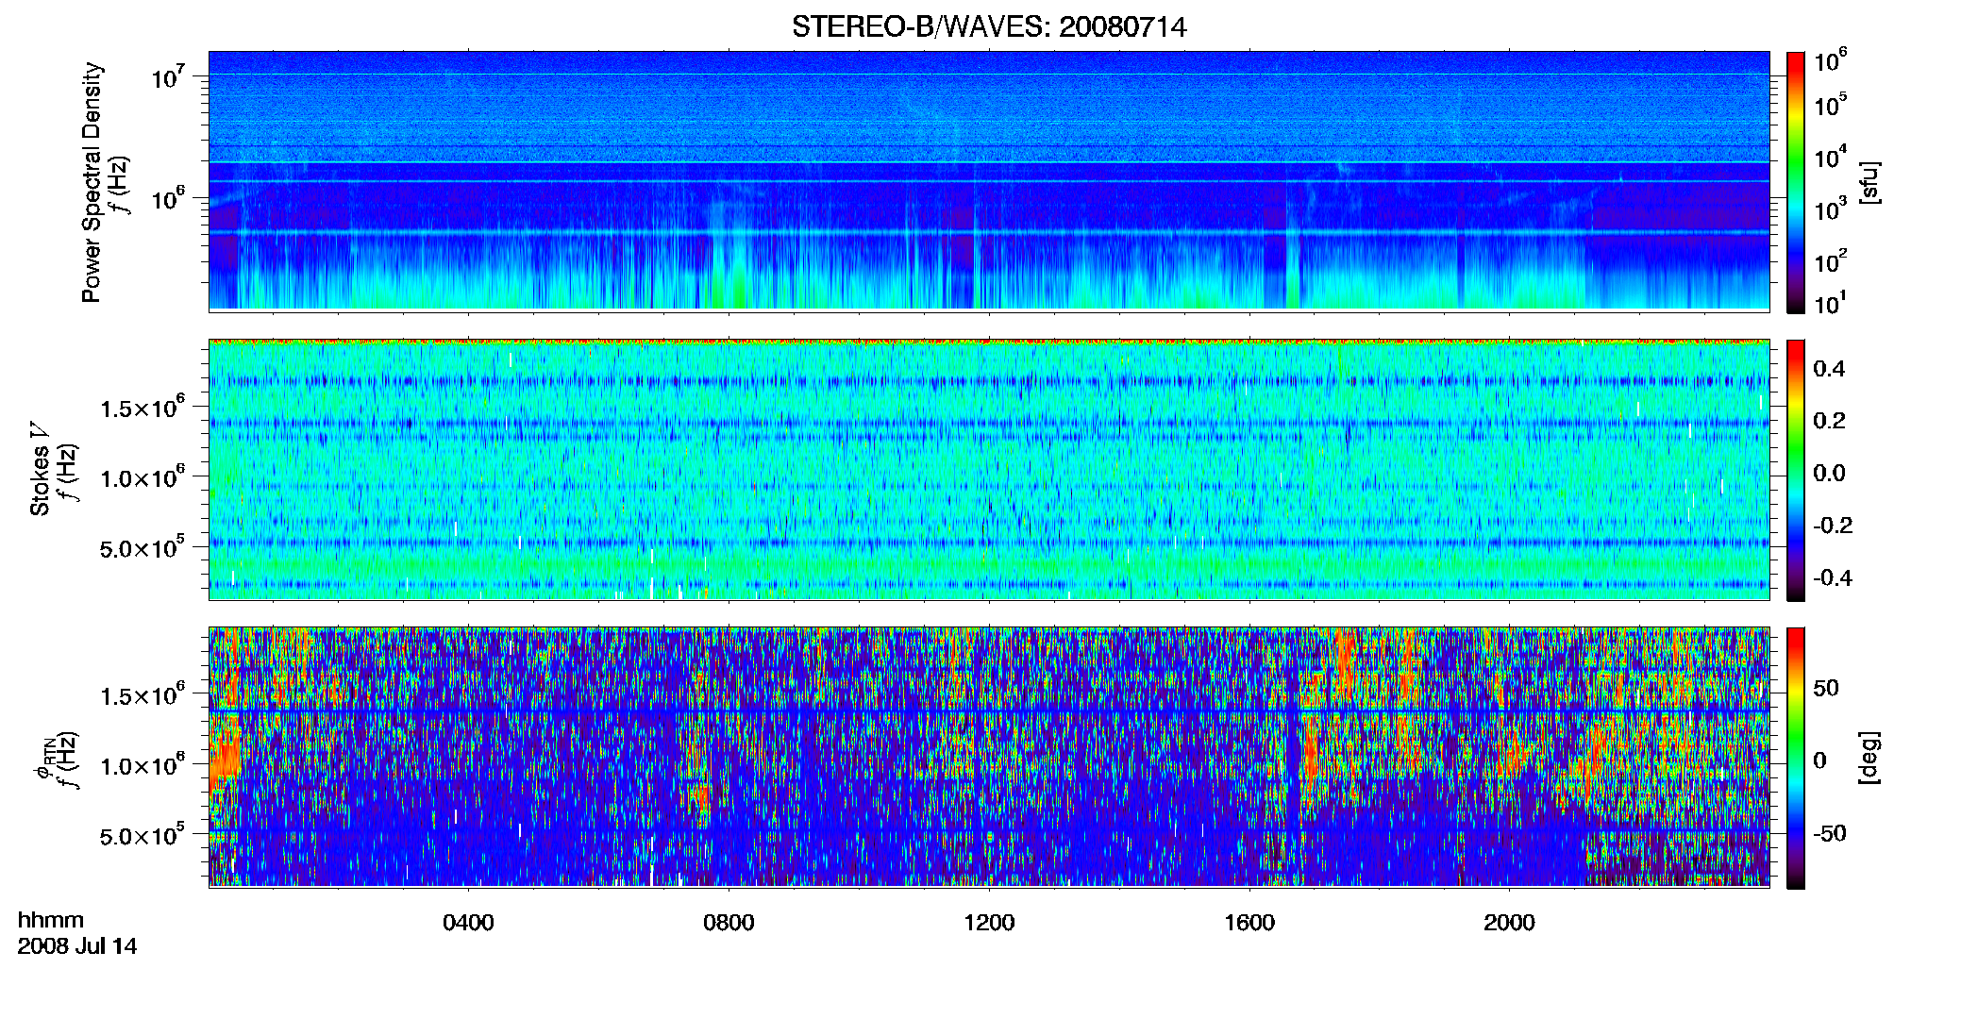Screen dimensions: 1978x1019
Task: Click the power spectral density color bar
Action: [1796, 182]
